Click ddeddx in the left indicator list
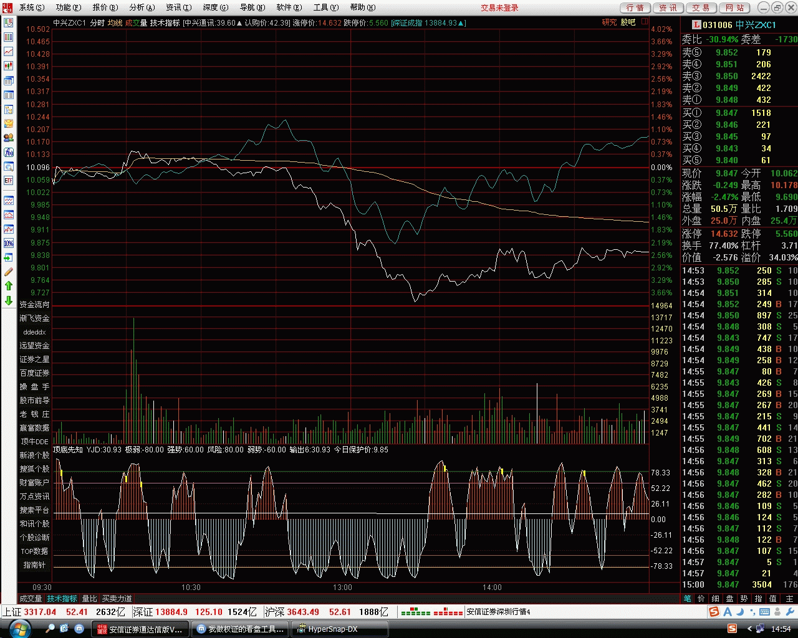 pos(34,332)
